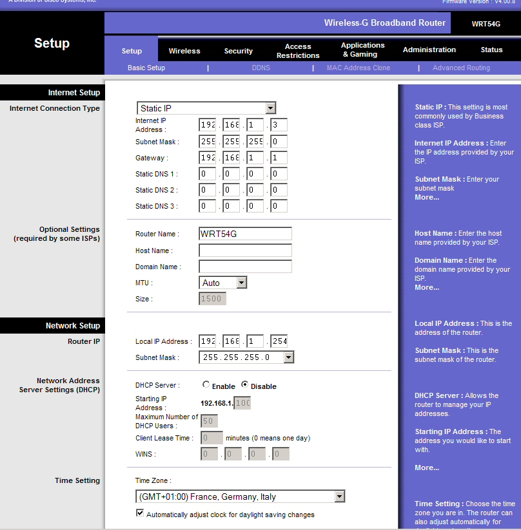Open the Security tab
The width and height of the screenshot is (521, 530).
[x=239, y=51]
